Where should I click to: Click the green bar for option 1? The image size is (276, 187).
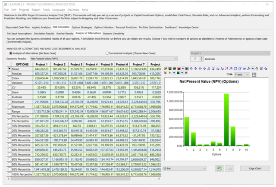pyautogui.click(x=187, y=131)
